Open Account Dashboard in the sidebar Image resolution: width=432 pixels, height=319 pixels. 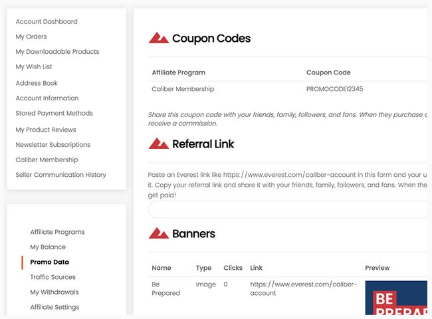click(47, 21)
